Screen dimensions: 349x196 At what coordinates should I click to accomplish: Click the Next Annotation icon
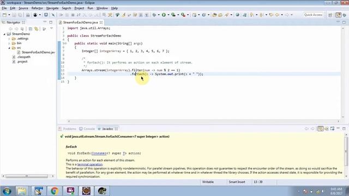tap(251, 15)
